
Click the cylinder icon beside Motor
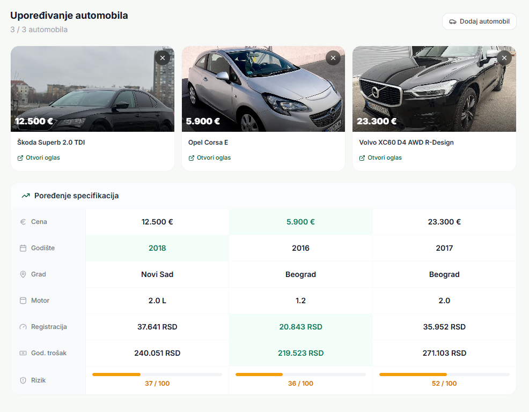(x=23, y=301)
